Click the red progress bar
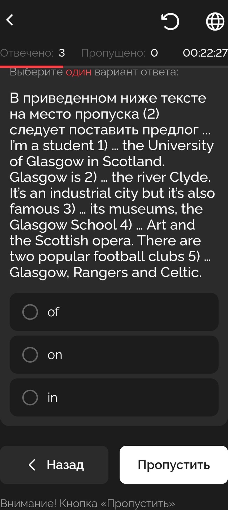 [32, 67]
